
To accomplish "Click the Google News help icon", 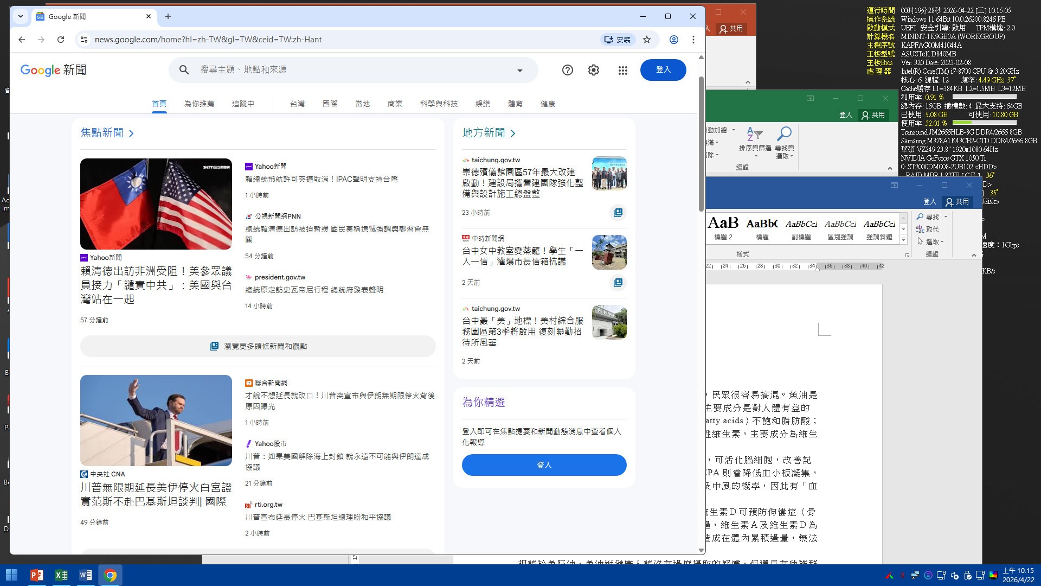I will click(567, 70).
